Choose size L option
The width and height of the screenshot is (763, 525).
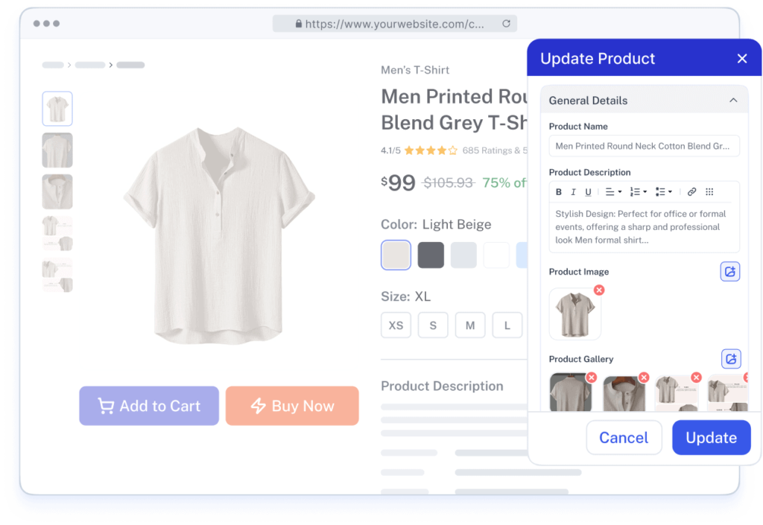point(507,325)
